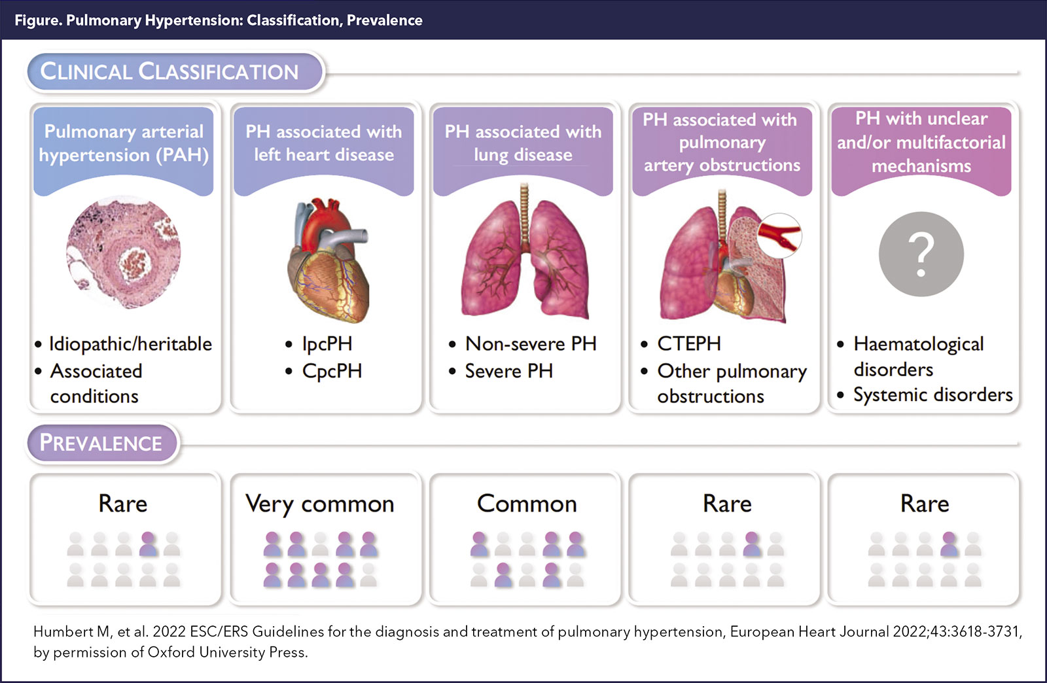
Task: Click the people icons under Common
Action: point(527,559)
